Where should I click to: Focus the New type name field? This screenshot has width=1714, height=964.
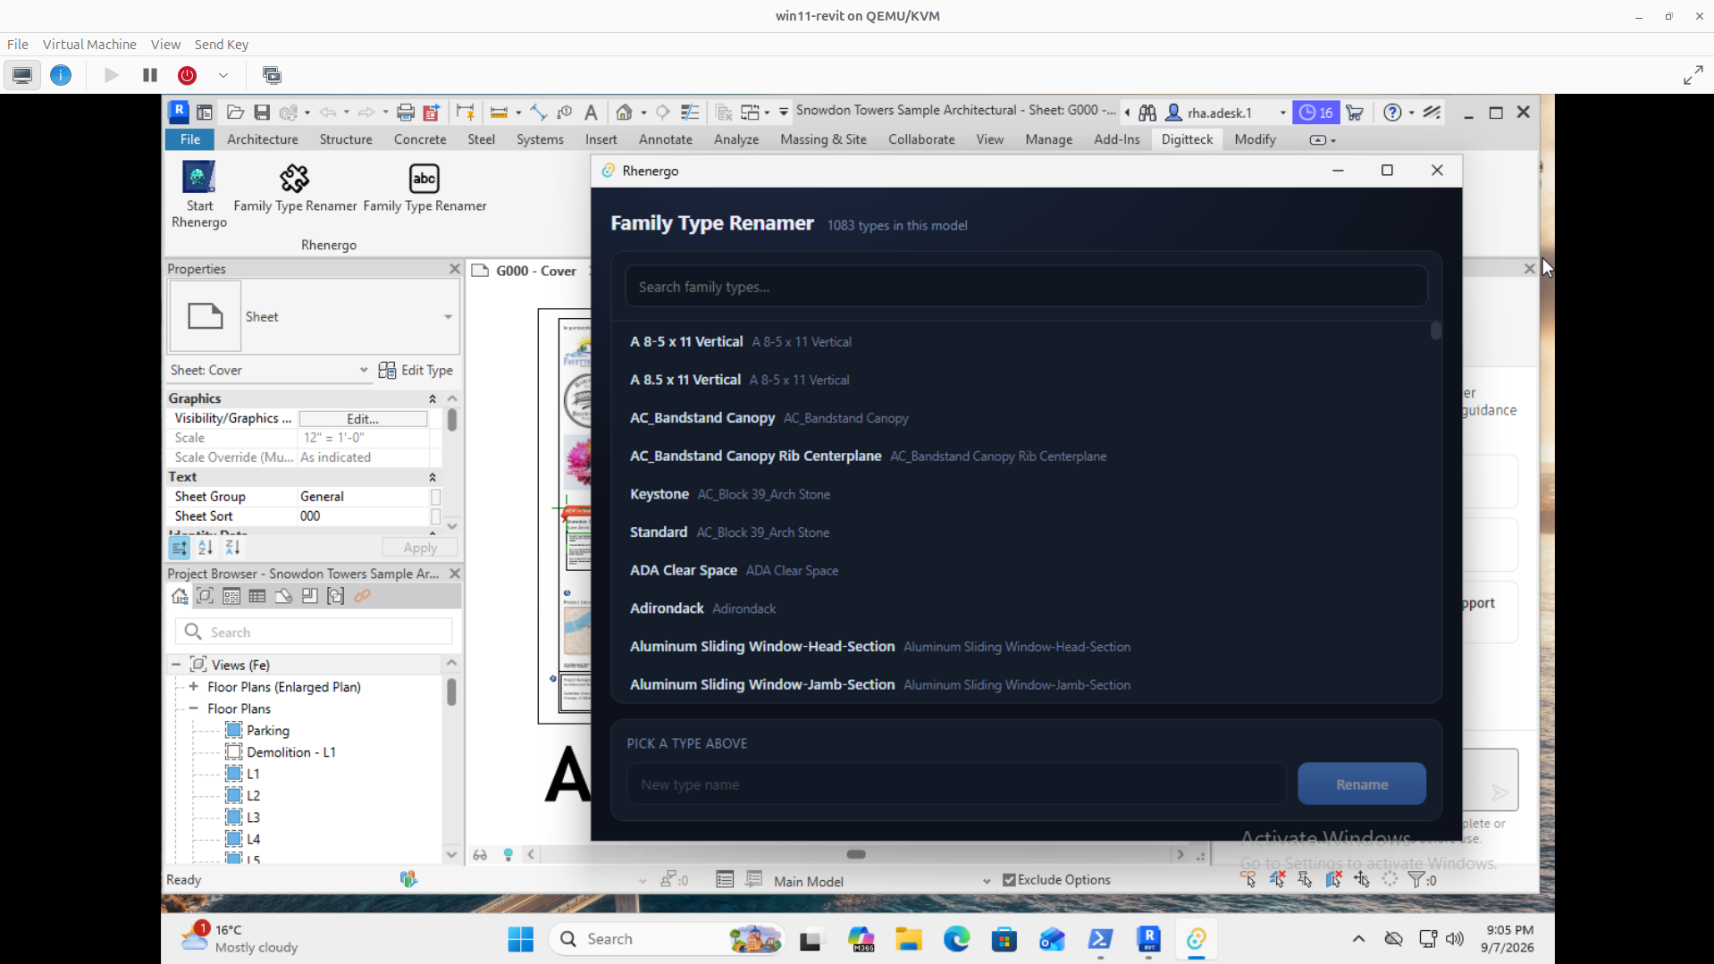tap(955, 784)
